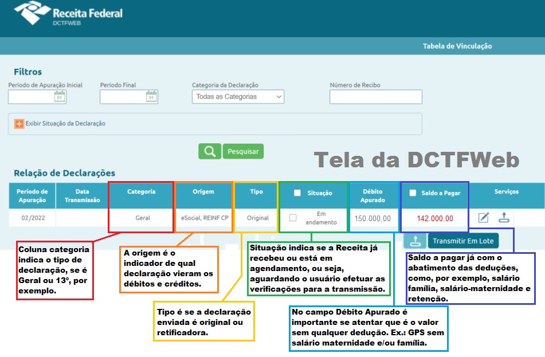545x357 pixels.
Task: Click the Filtros section heading
Action: 28,72
